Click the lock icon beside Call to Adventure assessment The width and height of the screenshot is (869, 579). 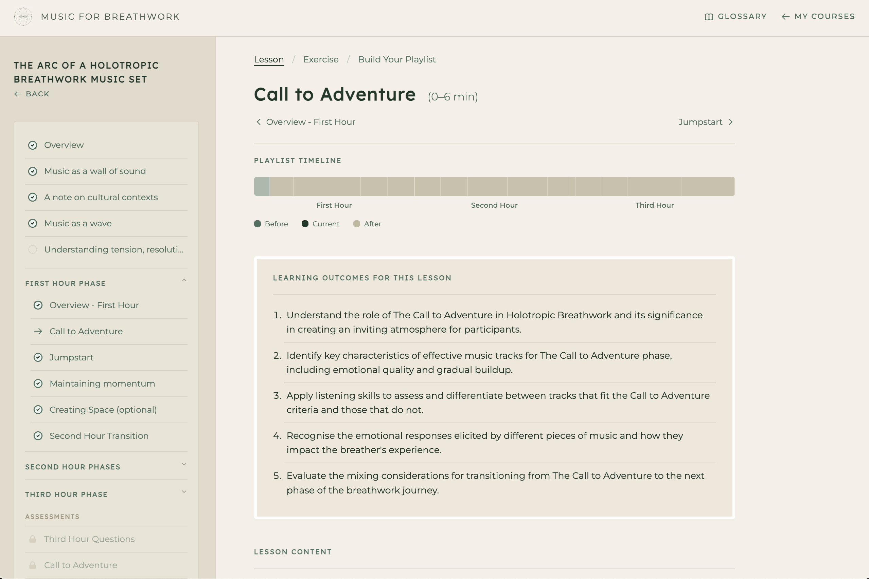pos(33,565)
